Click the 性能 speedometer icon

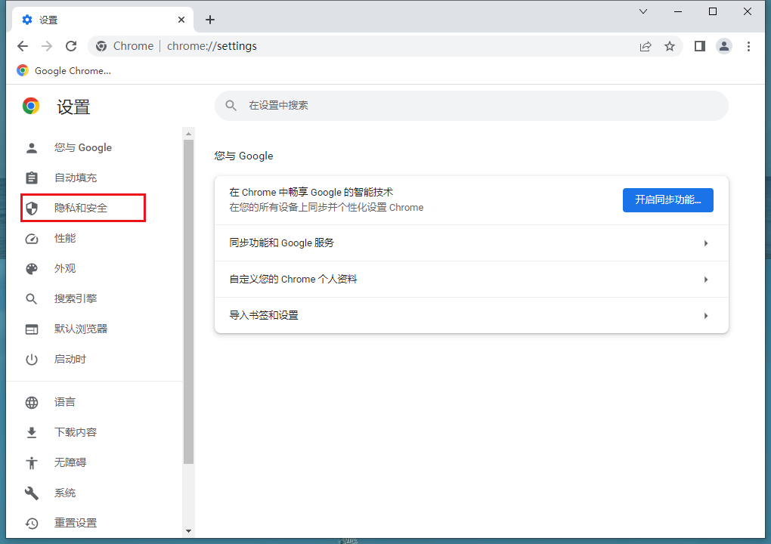[31, 238]
